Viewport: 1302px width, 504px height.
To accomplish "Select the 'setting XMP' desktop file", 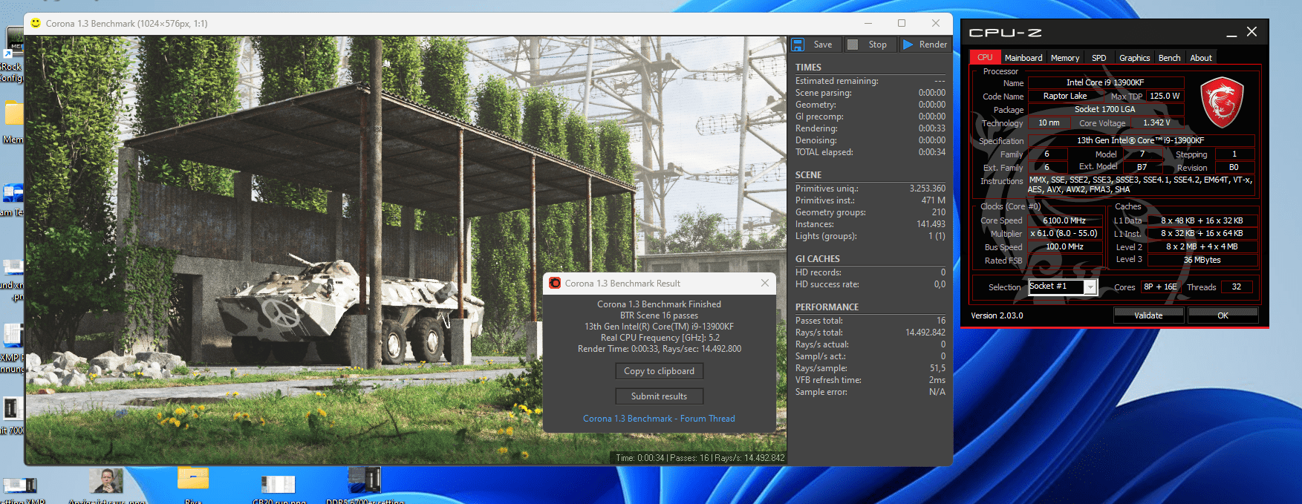I will [x=20, y=490].
